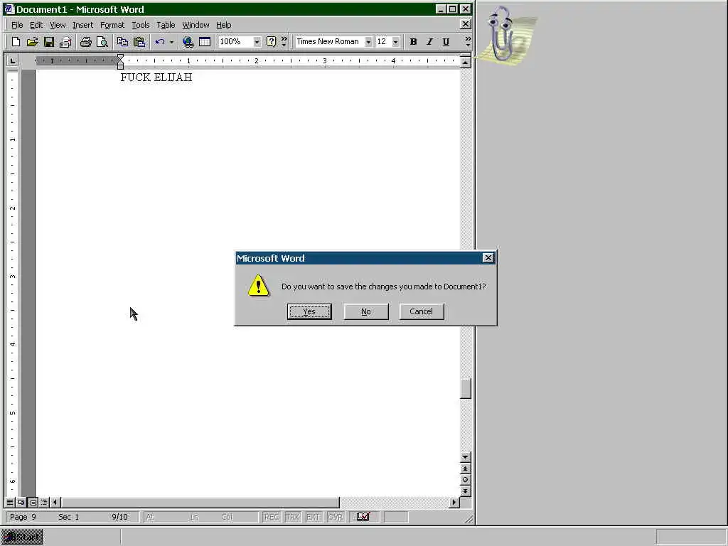Viewport: 728px width, 546px height.
Task: Jump to previous page double-arrow button
Action: 465,469
